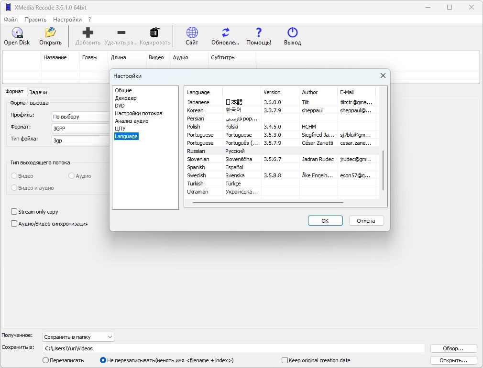Open the Сайт globe icon

pos(192,33)
